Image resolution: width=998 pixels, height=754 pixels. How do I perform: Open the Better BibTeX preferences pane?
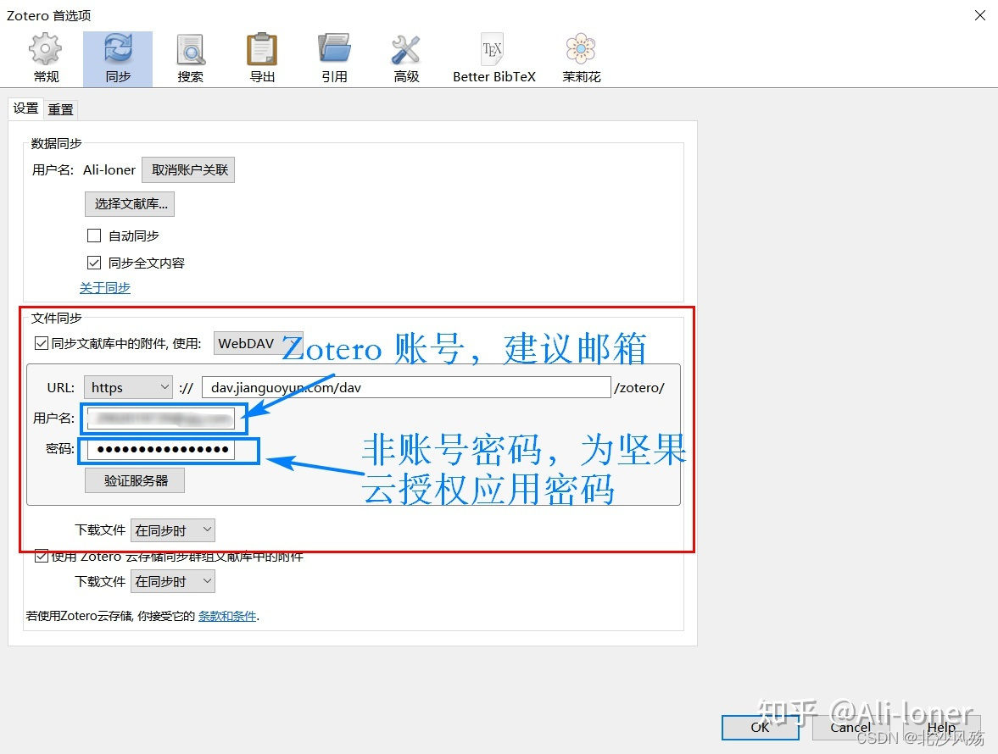coord(493,58)
